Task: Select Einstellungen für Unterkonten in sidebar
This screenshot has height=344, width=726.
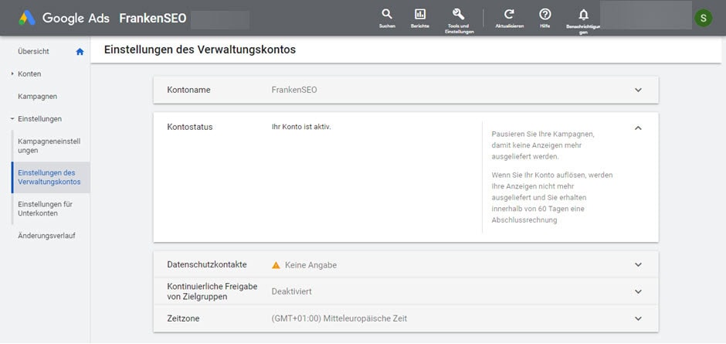Action: click(45, 208)
